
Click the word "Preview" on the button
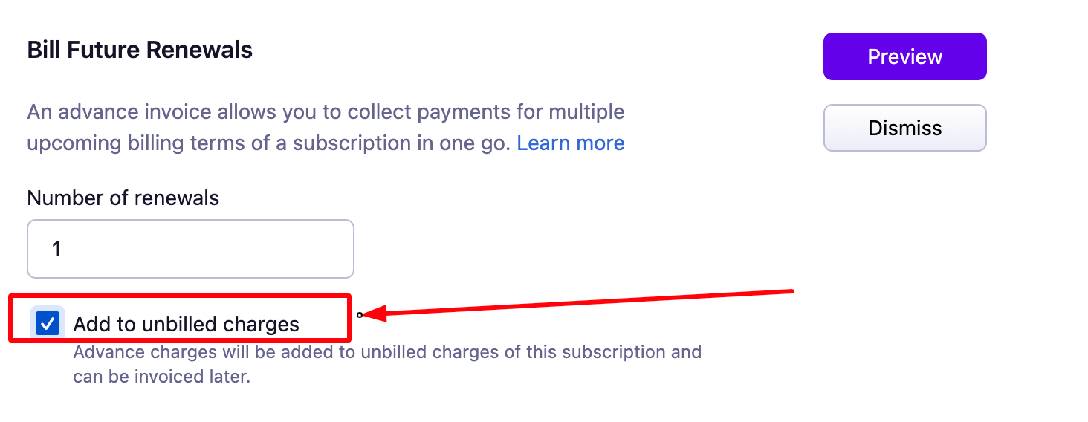[x=904, y=56]
